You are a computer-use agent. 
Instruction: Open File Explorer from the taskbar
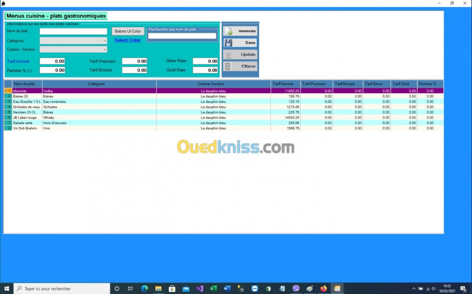(158, 289)
